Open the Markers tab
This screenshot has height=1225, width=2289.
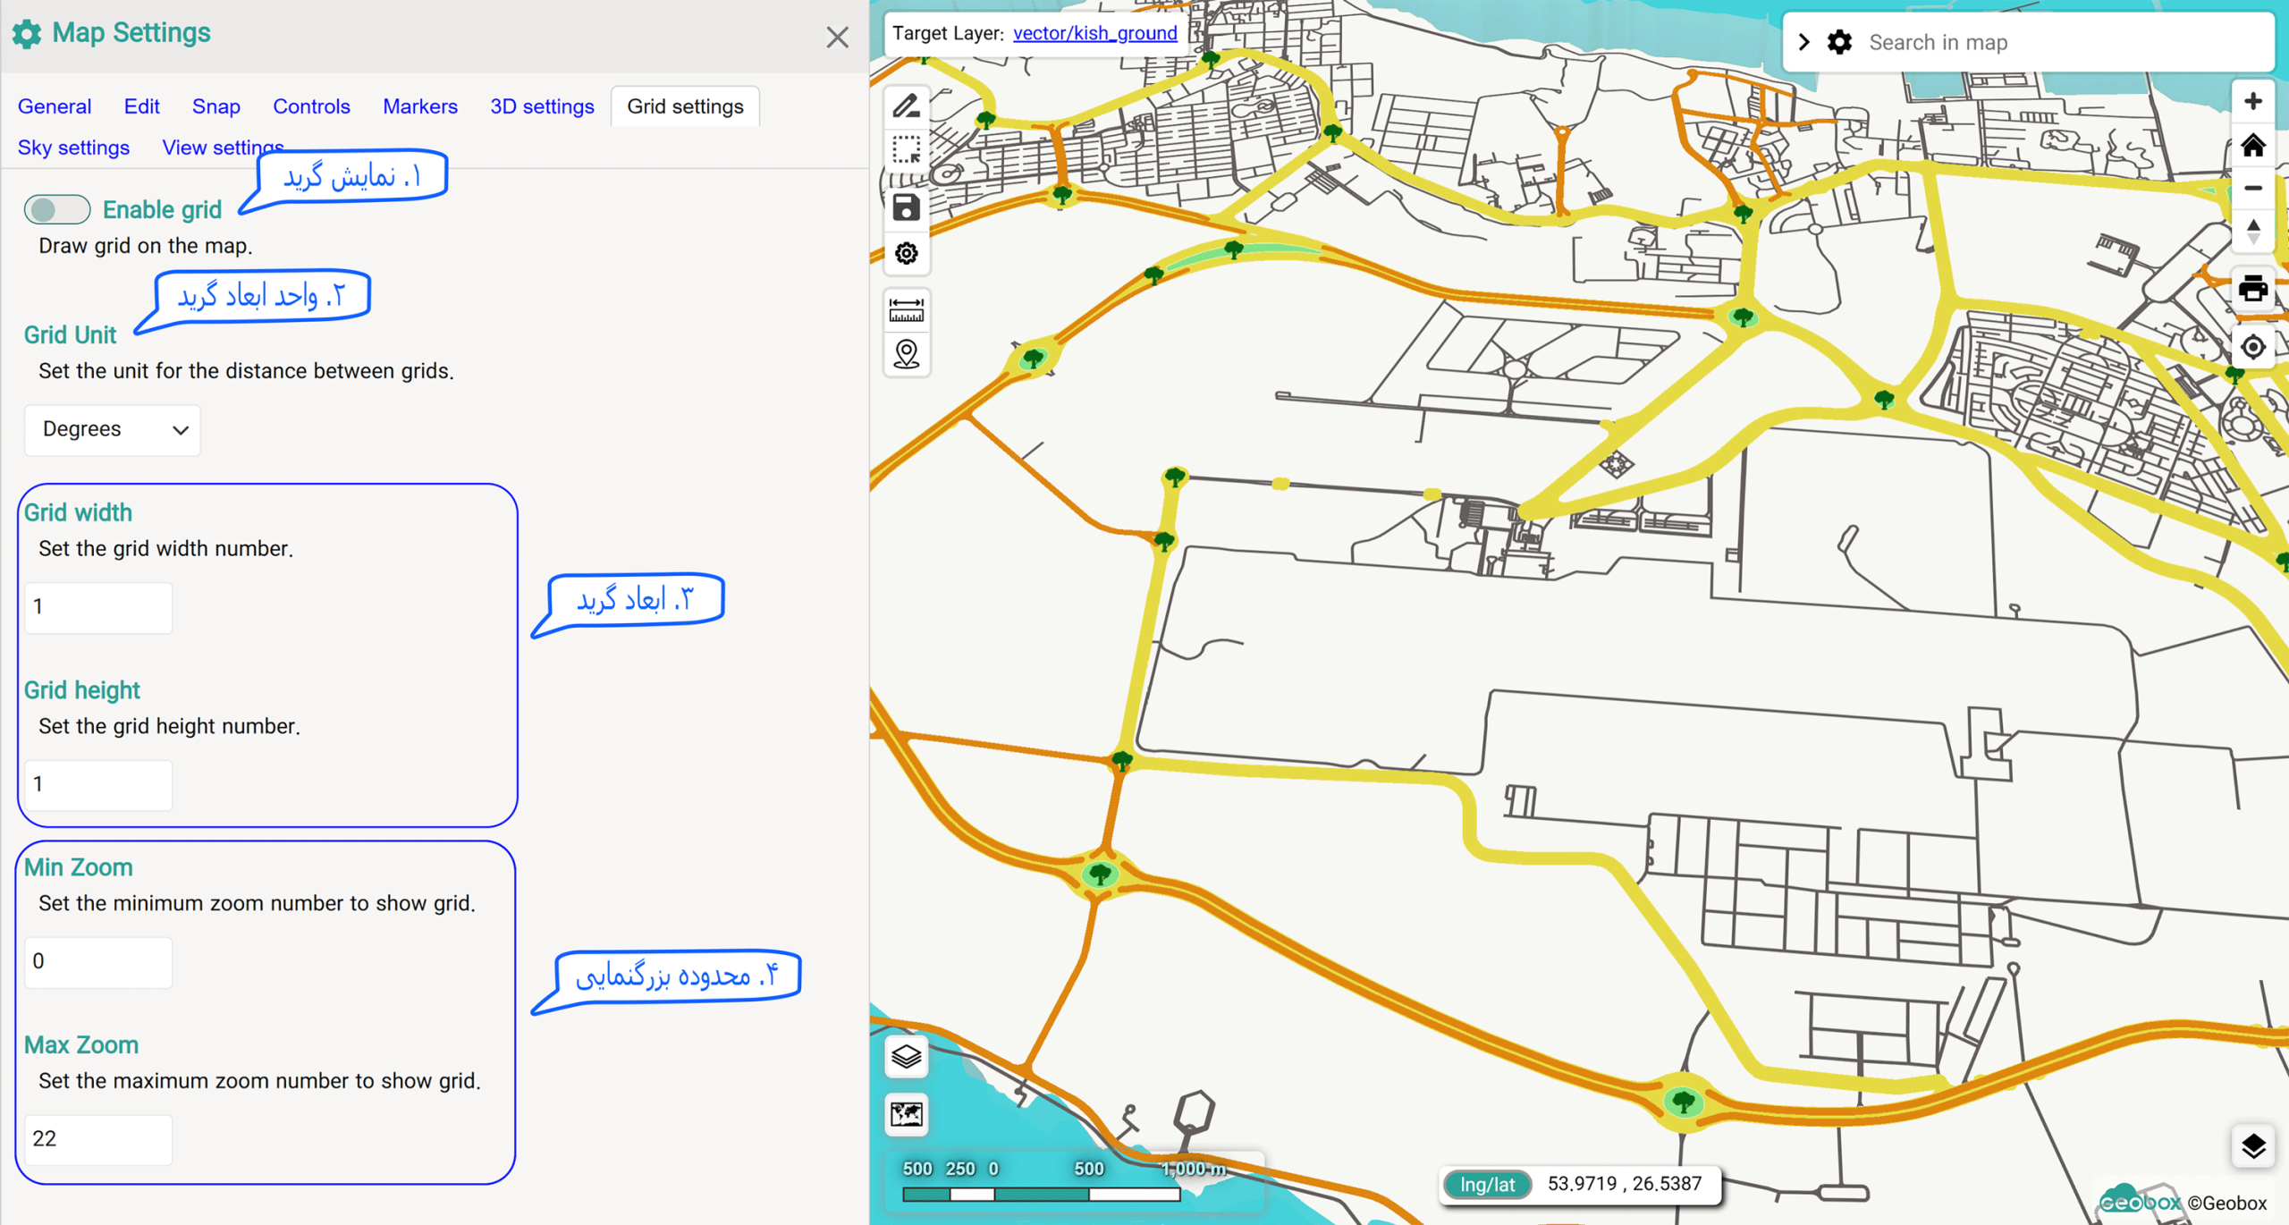pos(419,106)
